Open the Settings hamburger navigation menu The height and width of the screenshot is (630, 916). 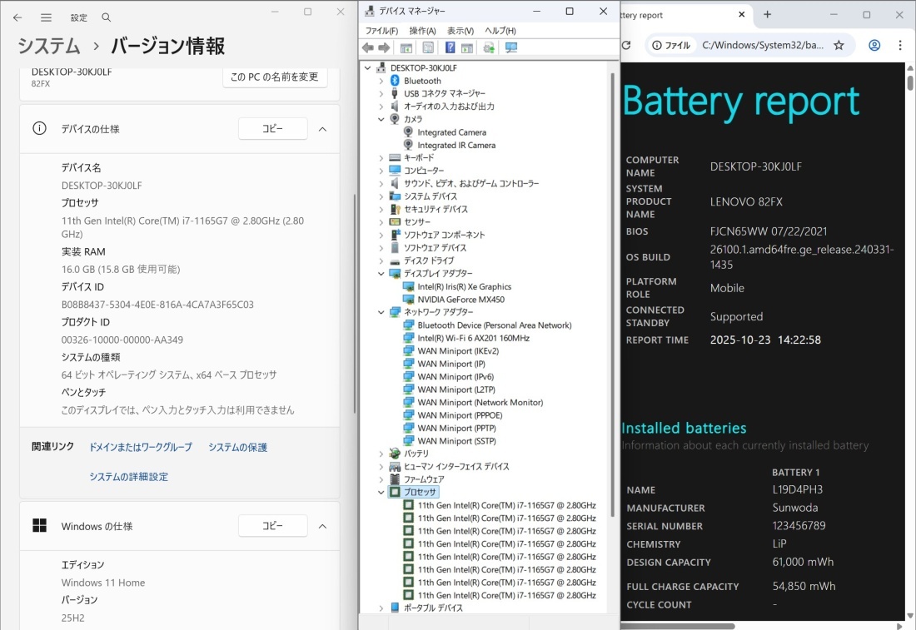coord(46,17)
